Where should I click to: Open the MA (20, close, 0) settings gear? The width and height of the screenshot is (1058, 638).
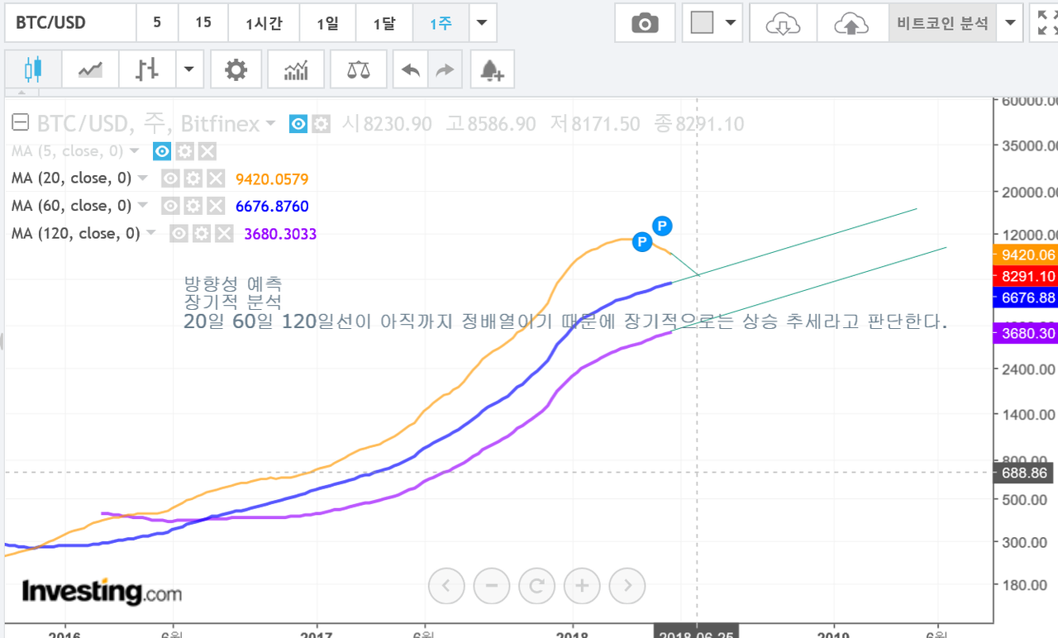[193, 179]
